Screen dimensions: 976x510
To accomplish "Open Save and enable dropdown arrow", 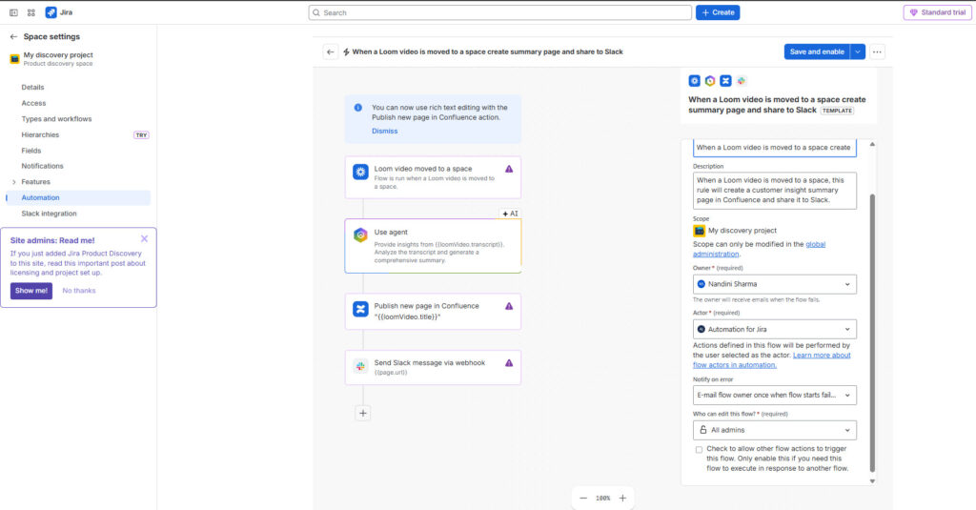I will (858, 52).
